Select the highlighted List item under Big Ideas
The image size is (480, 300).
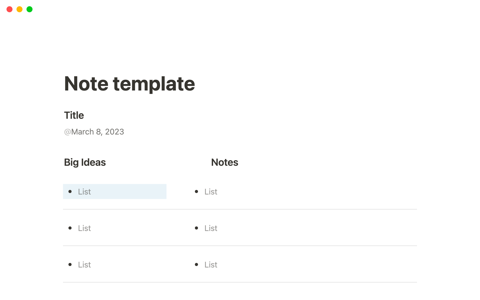coord(84,191)
